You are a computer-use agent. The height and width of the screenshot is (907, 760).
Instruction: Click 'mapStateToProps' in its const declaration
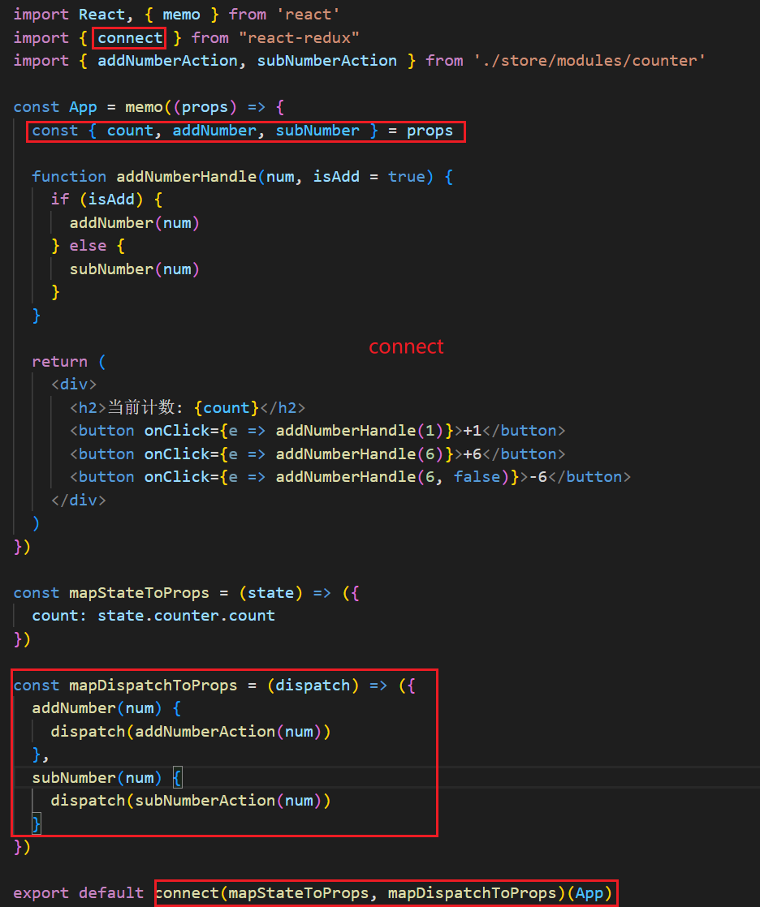(x=139, y=593)
